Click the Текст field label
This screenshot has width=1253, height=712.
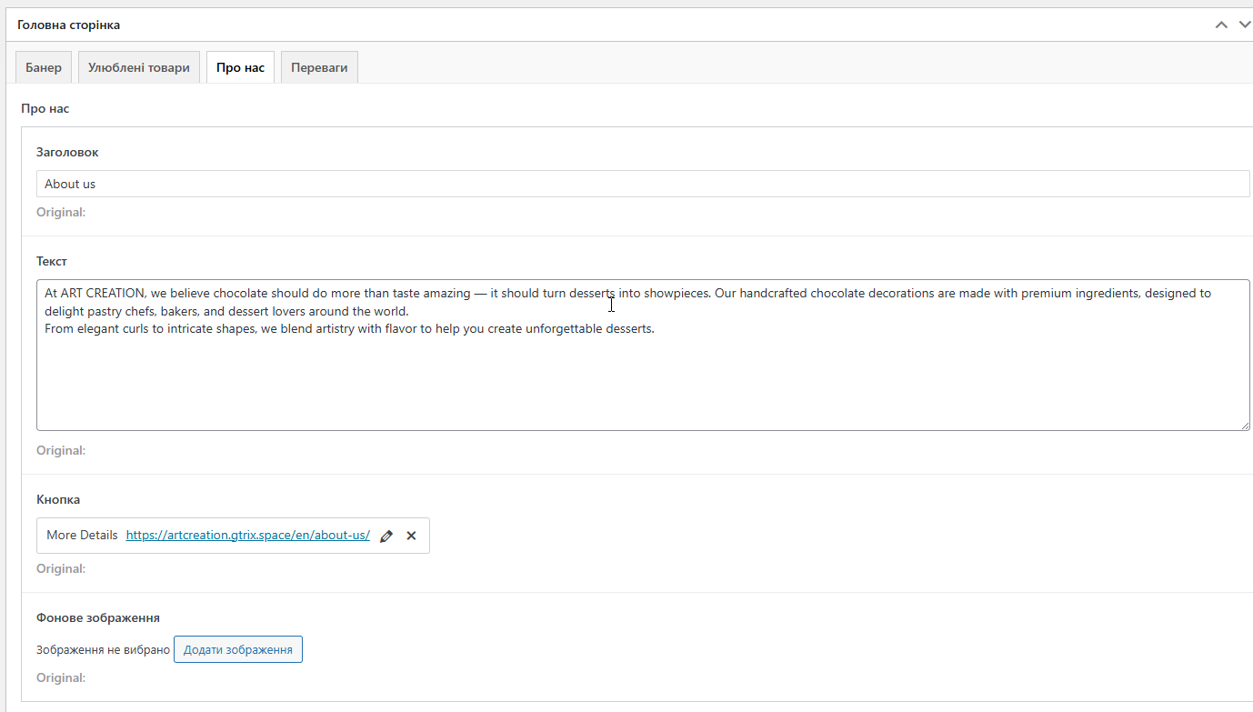(x=52, y=261)
